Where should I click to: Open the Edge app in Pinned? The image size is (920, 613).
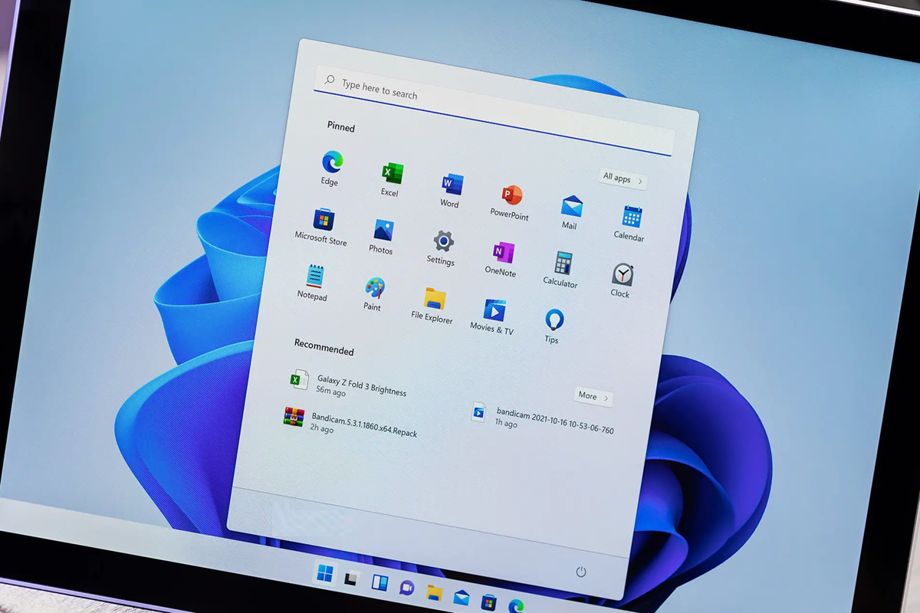tap(331, 168)
